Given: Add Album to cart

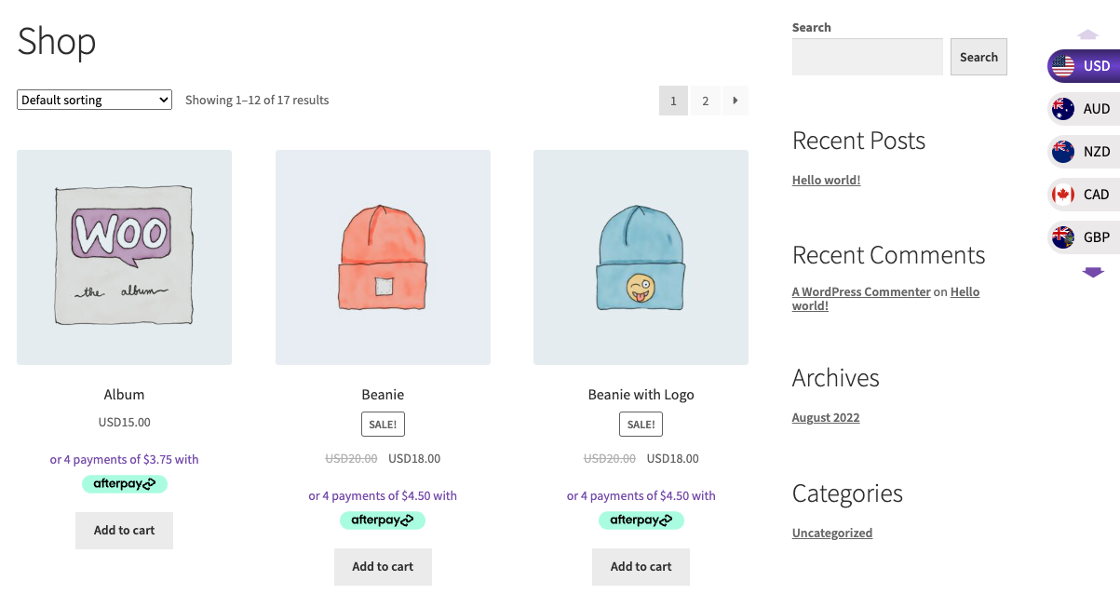Looking at the screenshot, I should 124,531.
